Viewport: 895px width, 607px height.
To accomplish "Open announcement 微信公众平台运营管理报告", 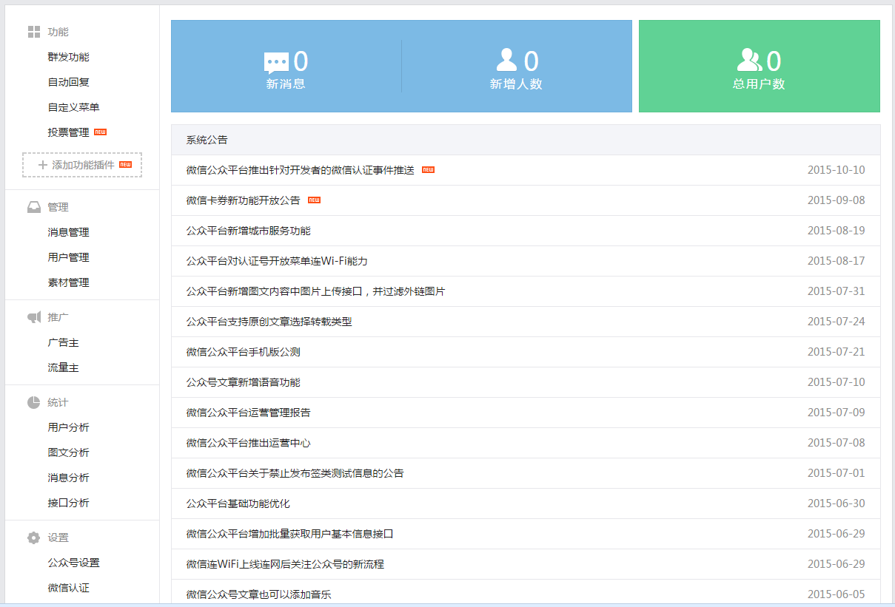I will pos(248,413).
